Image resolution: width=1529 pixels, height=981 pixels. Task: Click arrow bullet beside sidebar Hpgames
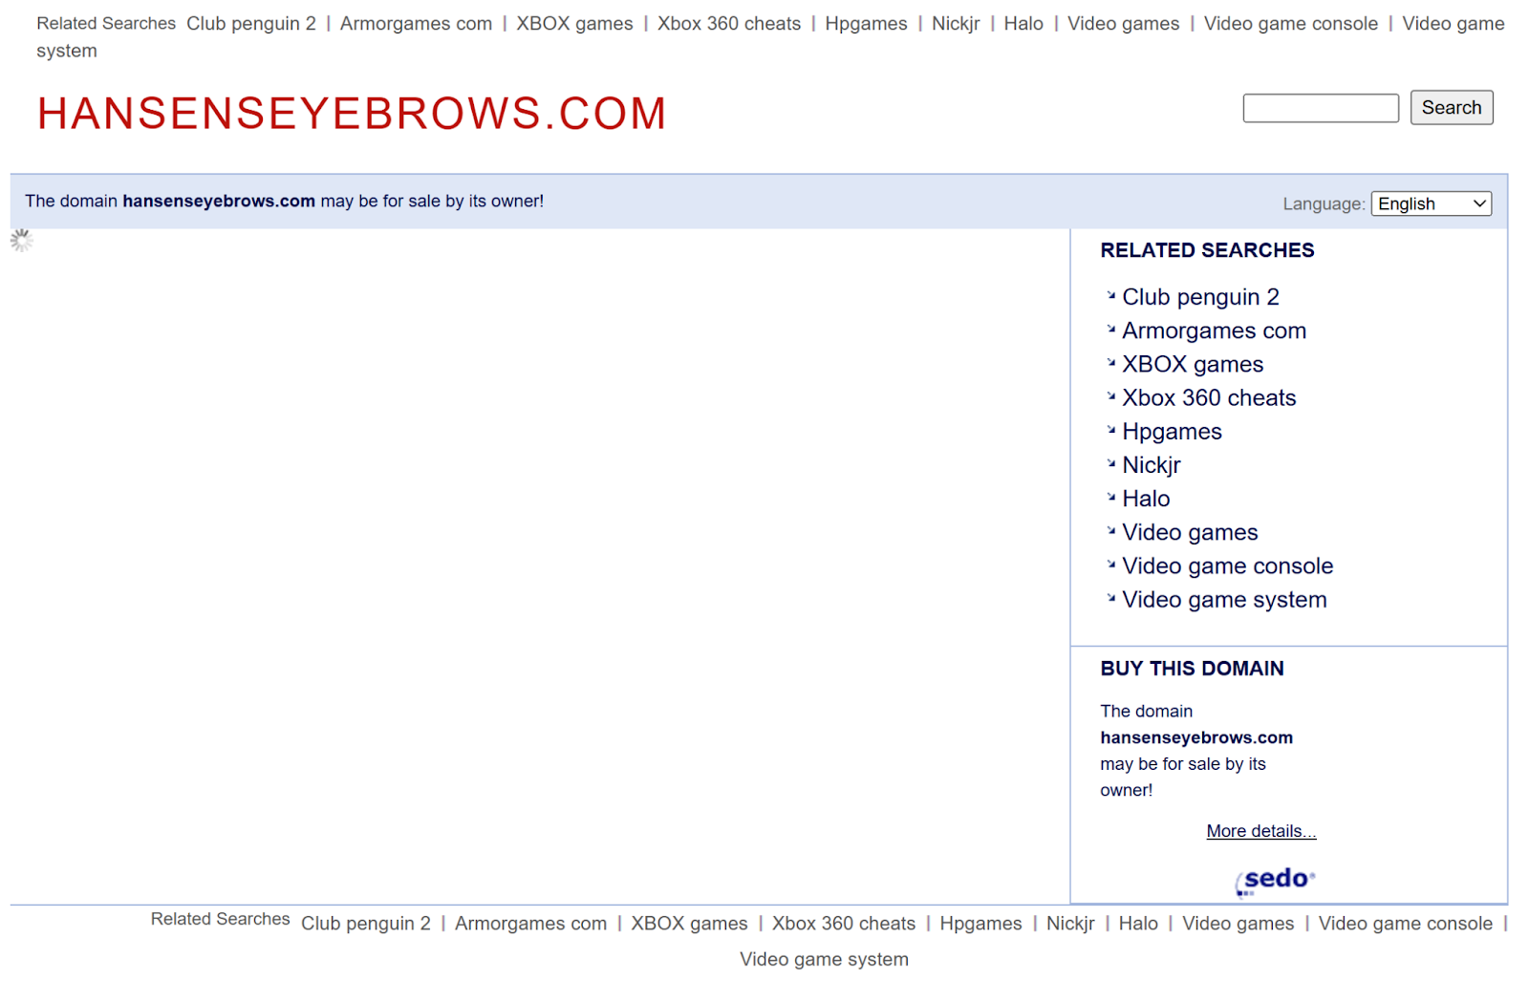(x=1111, y=430)
